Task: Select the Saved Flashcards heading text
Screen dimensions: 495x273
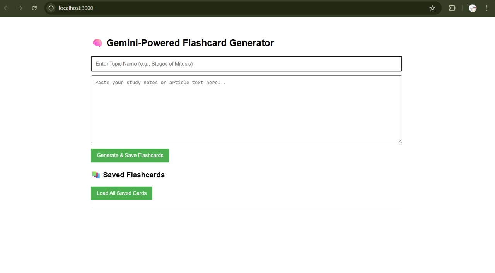Action: click(134, 175)
